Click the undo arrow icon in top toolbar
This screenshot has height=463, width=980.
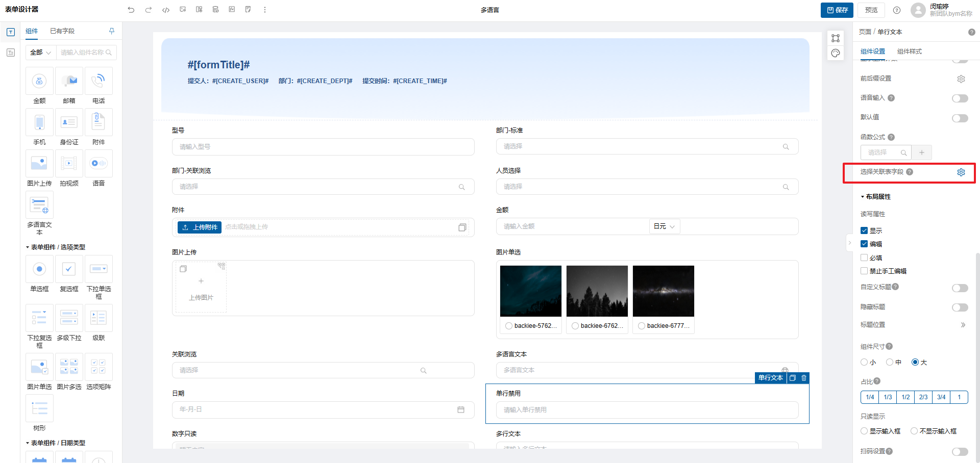point(131,10)
